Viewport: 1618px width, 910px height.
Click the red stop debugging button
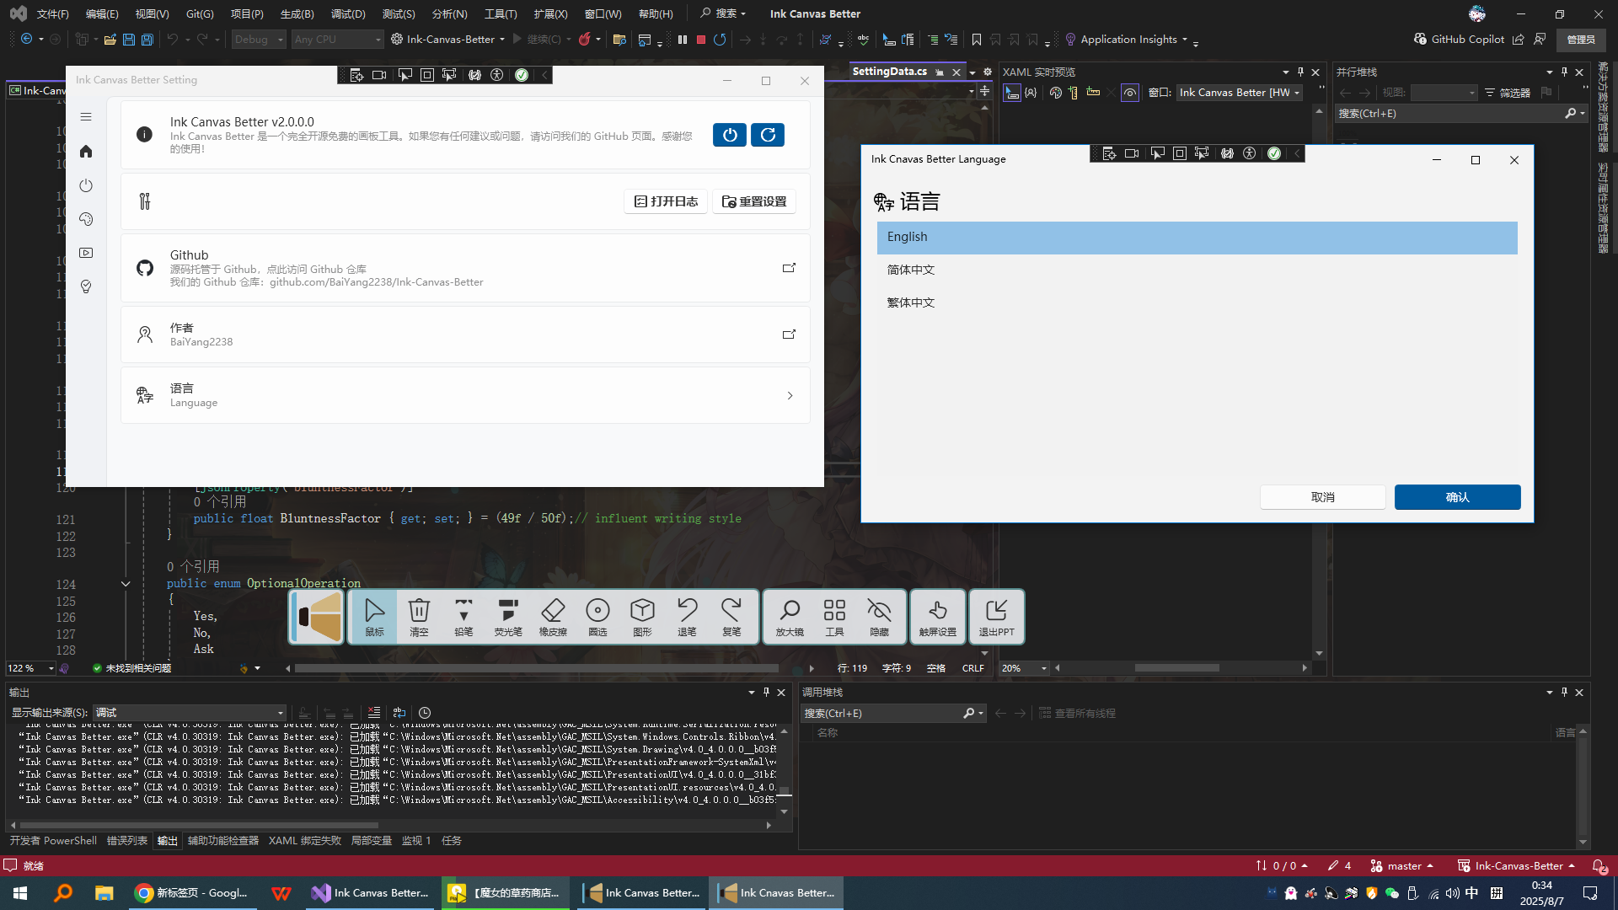pos(701,40)
